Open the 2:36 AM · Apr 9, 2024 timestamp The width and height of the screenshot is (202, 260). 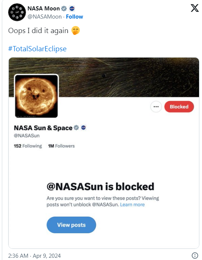(34, 256)
